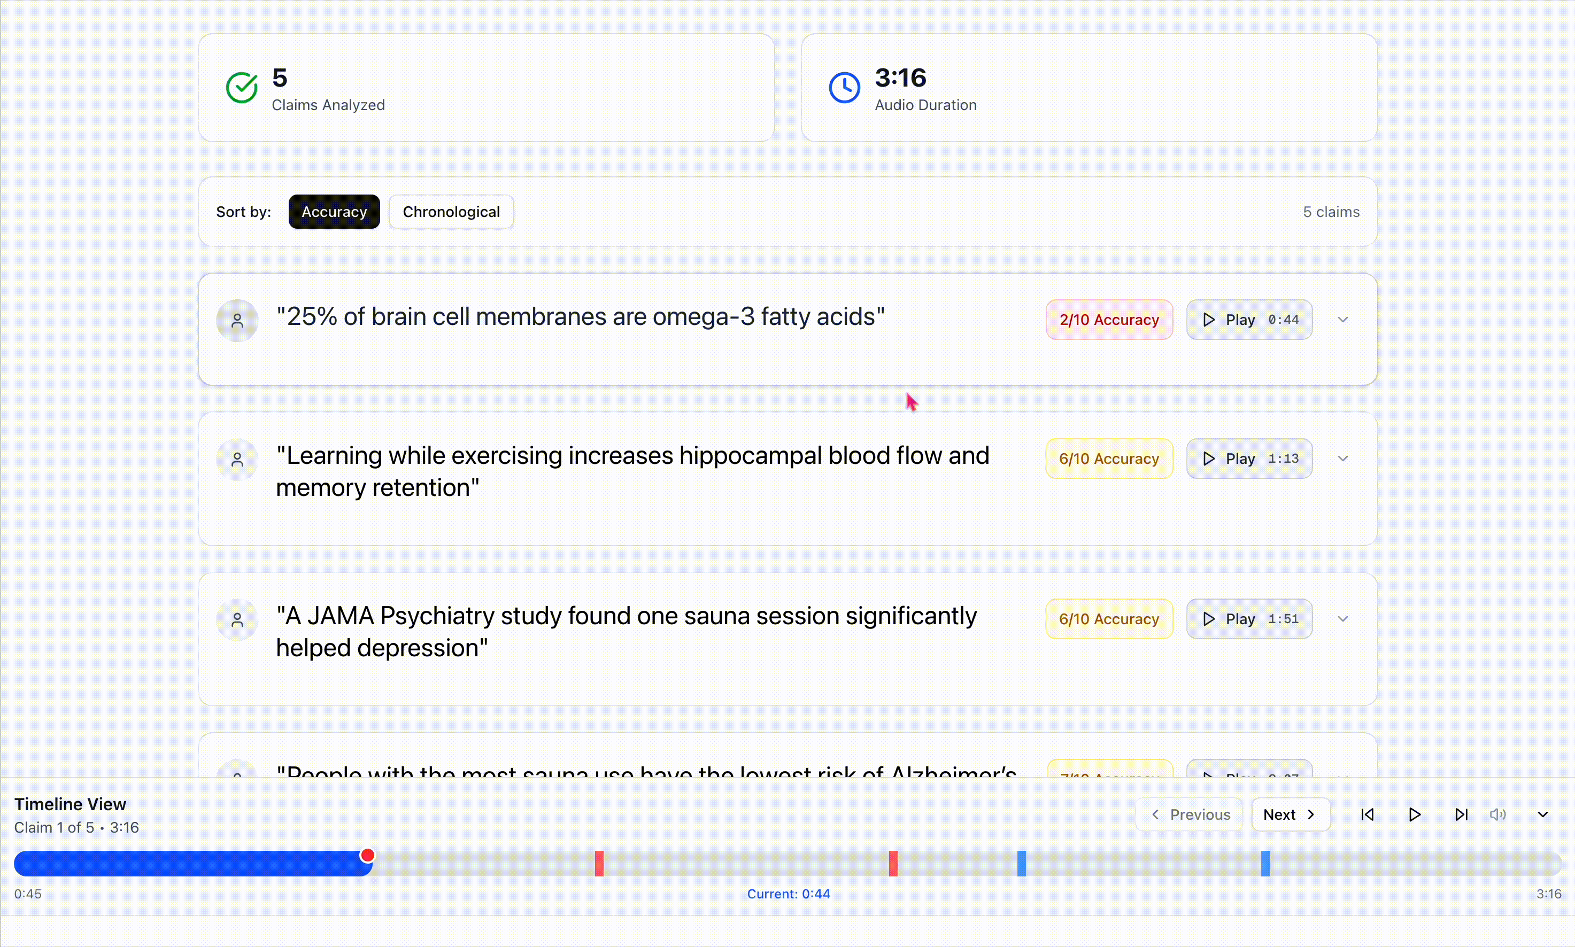Skip back to start in the timeline player
This screenshot has width=1575, height=947.
tap(1368, 815)
